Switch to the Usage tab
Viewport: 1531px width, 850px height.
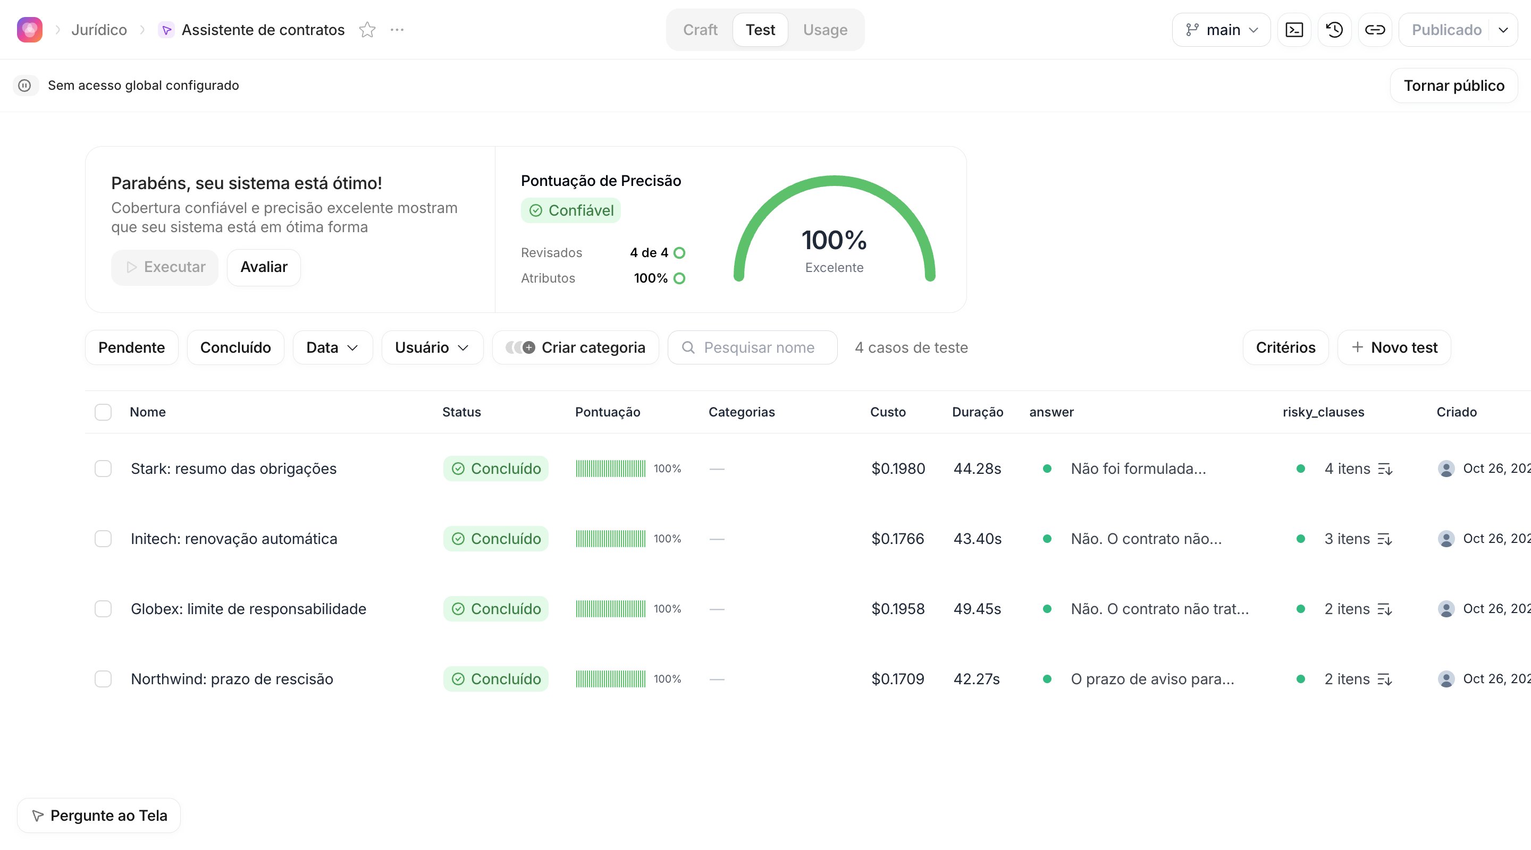pyautogui.click(x=825, y=30)
